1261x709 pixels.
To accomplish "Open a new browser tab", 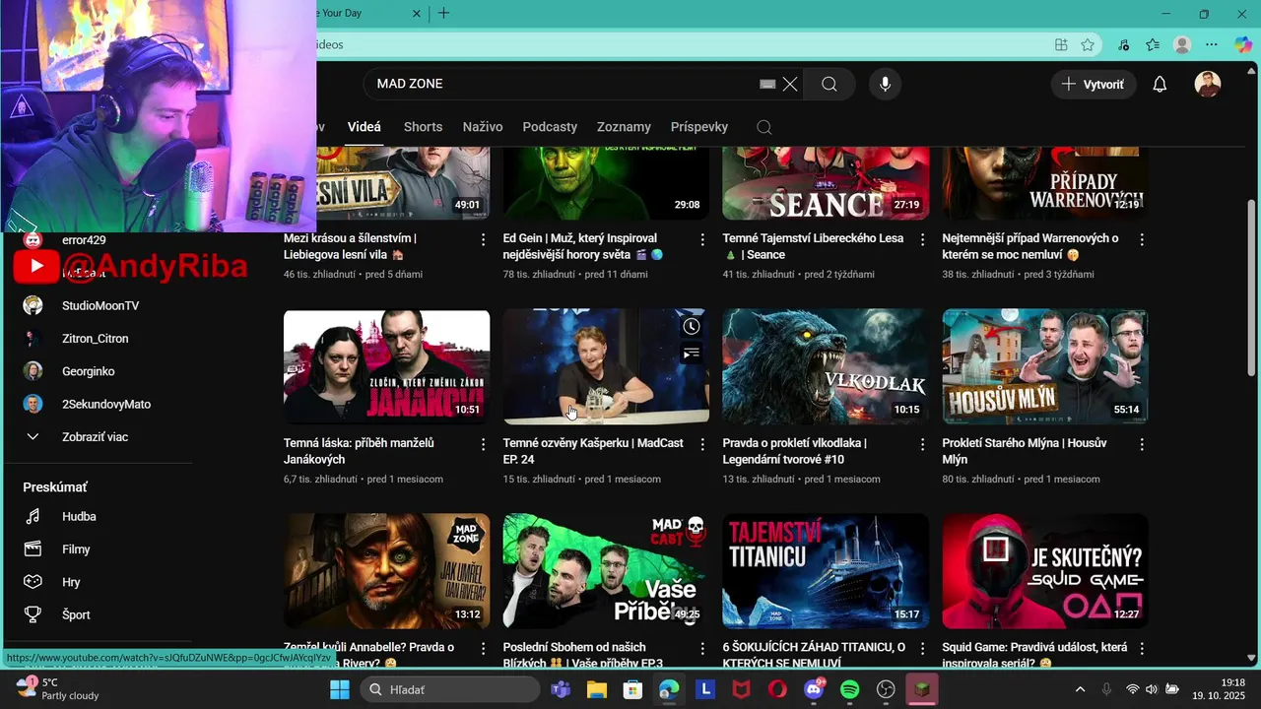I will tap(443, 14).
